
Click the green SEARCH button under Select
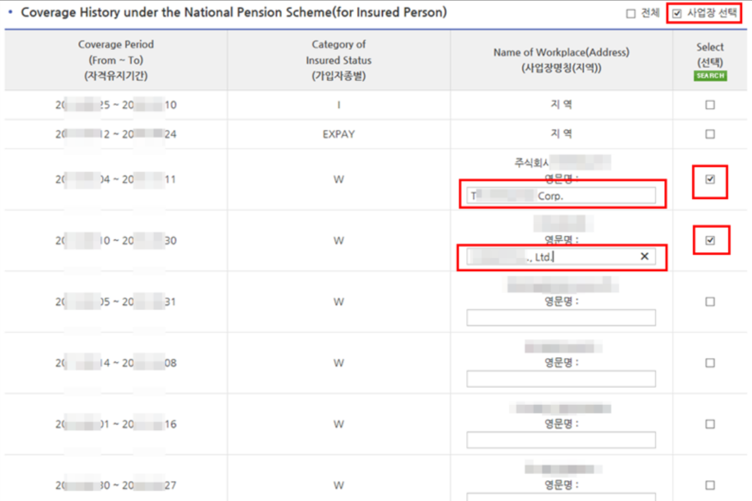tap(710, 76)
